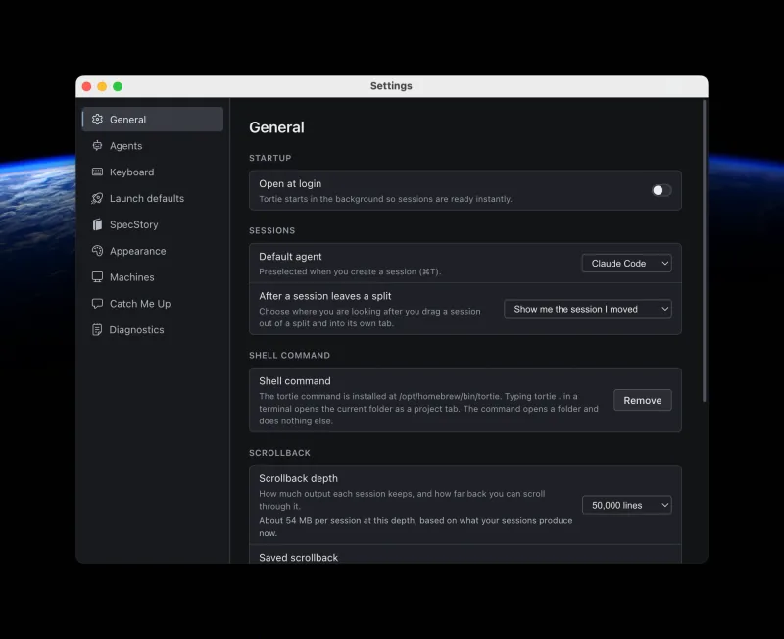Toggle the Open at login switch
Viewport: 784px width, 639px height.
coord(661,190)
